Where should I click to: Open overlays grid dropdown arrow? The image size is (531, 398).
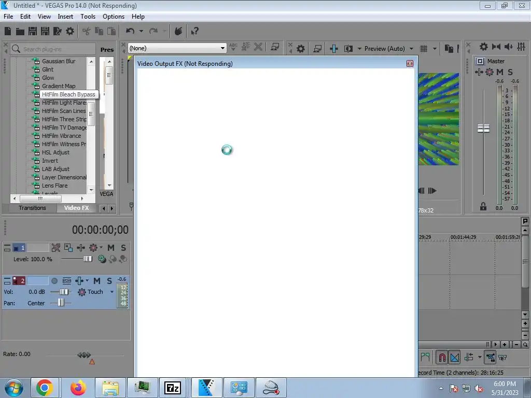435,49
